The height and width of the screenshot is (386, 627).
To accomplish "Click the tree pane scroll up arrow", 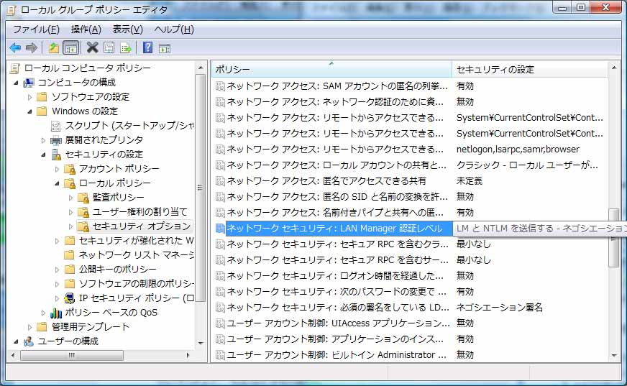I will (201, 68).
